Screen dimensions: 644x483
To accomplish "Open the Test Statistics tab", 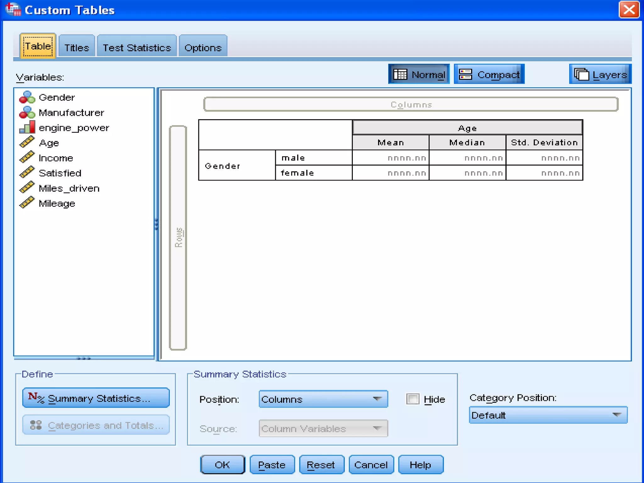I will point(137,47).
